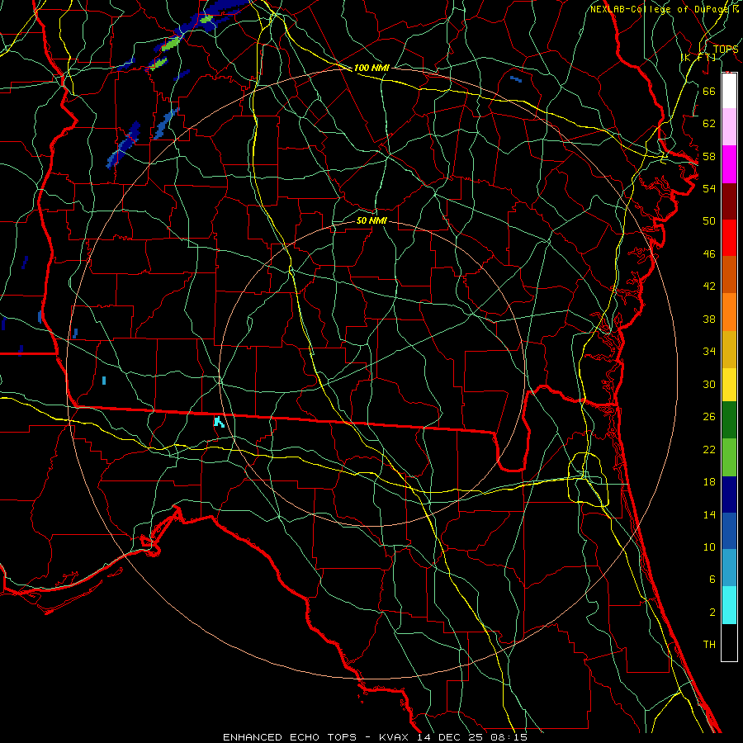The width and height of the screenshot is (743, 743).
Task: Select the bright red legend swatch
Action: point(729,238)
